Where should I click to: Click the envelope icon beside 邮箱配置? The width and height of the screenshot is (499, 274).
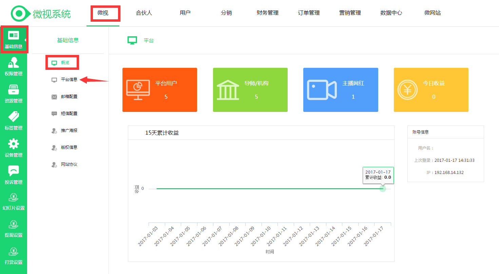tap(54, 97)
